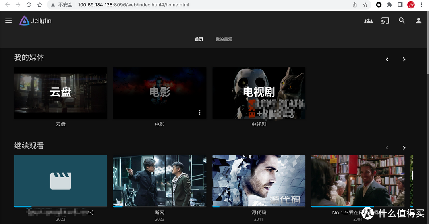This screenshot has height=224, width=429.
Task: Click the not secure warning icon
Action: pyautogui.click(x=53, y=5)
